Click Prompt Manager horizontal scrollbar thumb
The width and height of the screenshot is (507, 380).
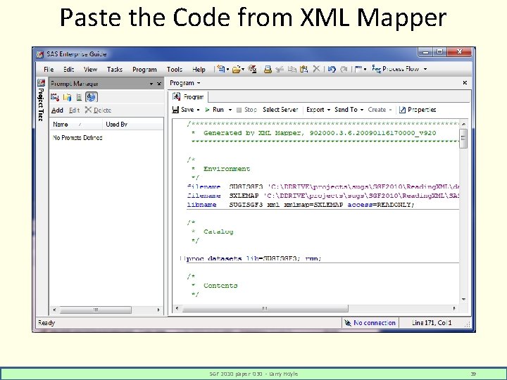point(95,310)
